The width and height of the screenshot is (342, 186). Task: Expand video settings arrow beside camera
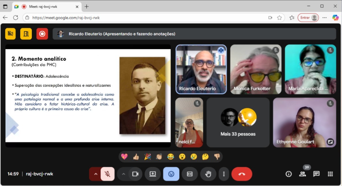point(123,174)
